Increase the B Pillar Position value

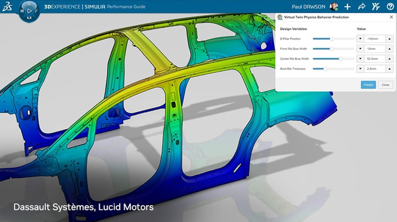(389, 39)
